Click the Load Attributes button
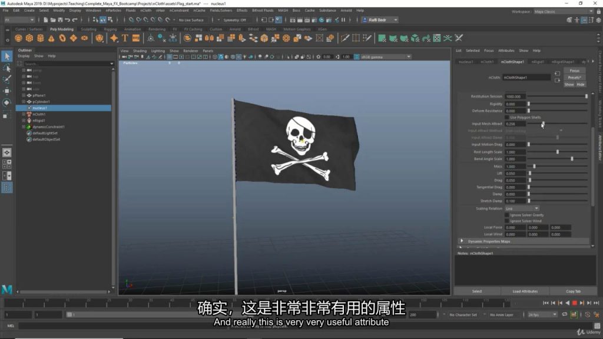The image size is (603, 339). point(525,291)
